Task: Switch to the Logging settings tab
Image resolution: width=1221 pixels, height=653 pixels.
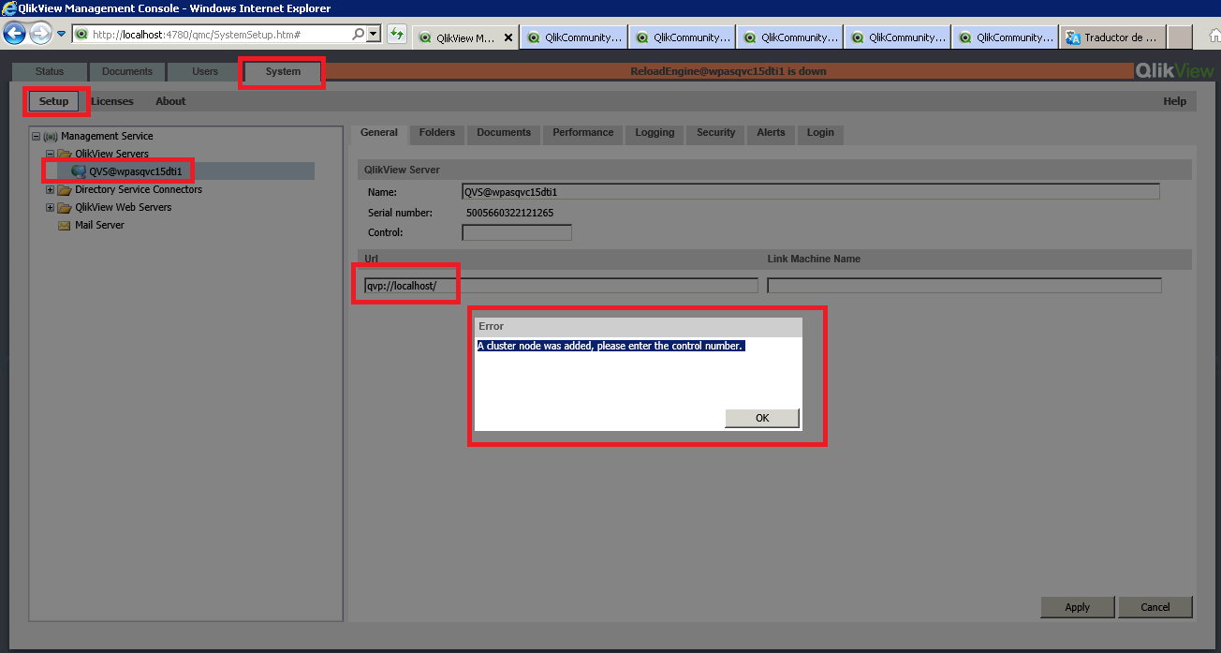Action: click(655, 133)
